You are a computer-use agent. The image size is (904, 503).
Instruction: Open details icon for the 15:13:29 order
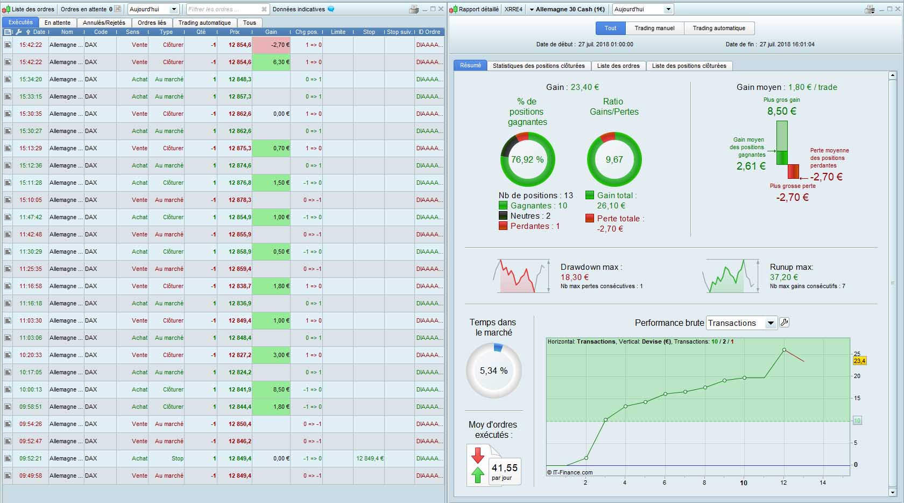(8, 148)
